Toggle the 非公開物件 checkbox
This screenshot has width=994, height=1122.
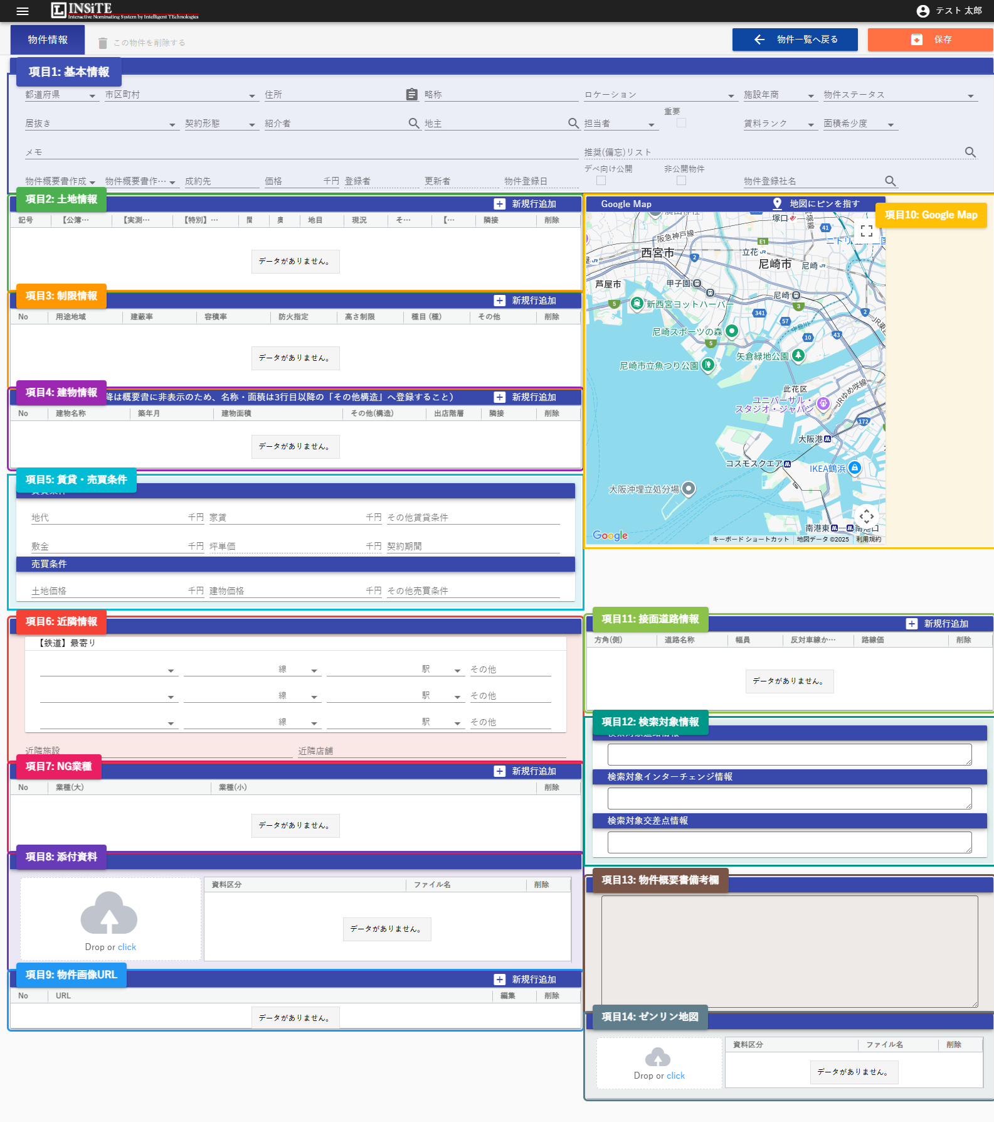(681, 181)
